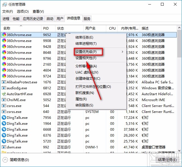Click the Task Manager title bar icon
The height and width of the screenshot is (167, 182).
[x=5, y=5]
